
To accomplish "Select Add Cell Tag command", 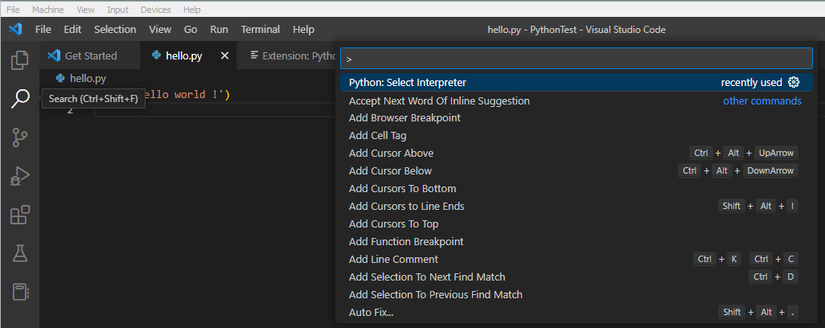I will (x=576, y=136).
